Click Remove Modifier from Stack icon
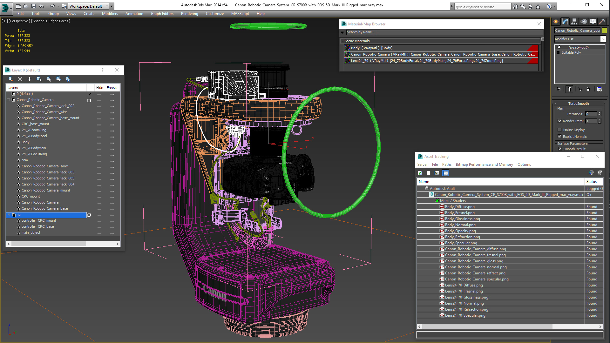This screenshot has height=343, width=610. click(588, 89)
